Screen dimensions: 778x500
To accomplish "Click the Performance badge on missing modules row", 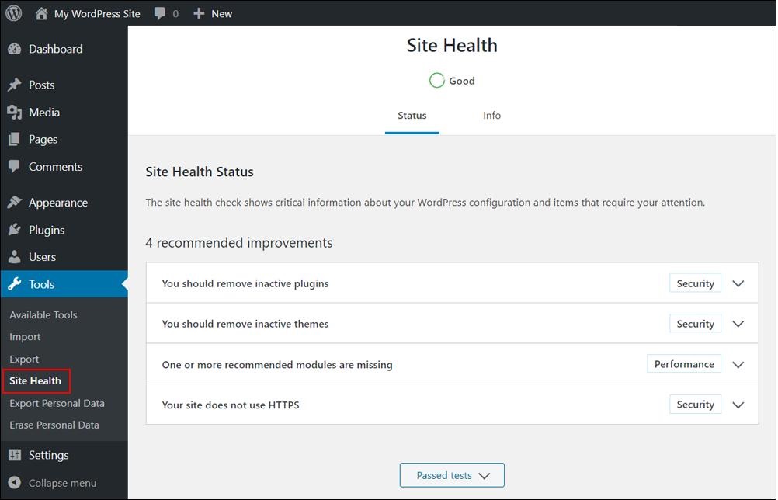I will tap(684, 364).
